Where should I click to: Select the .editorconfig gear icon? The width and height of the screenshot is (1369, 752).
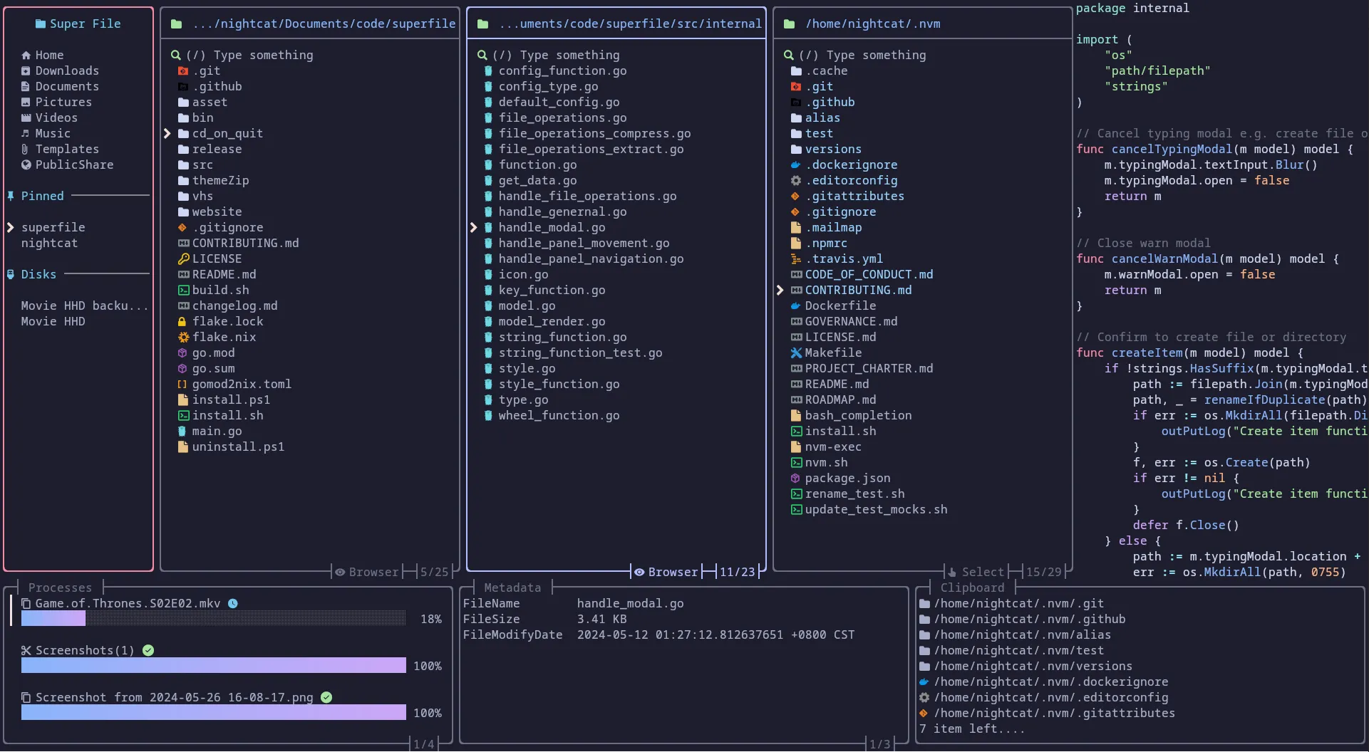(x=796, y=180)
